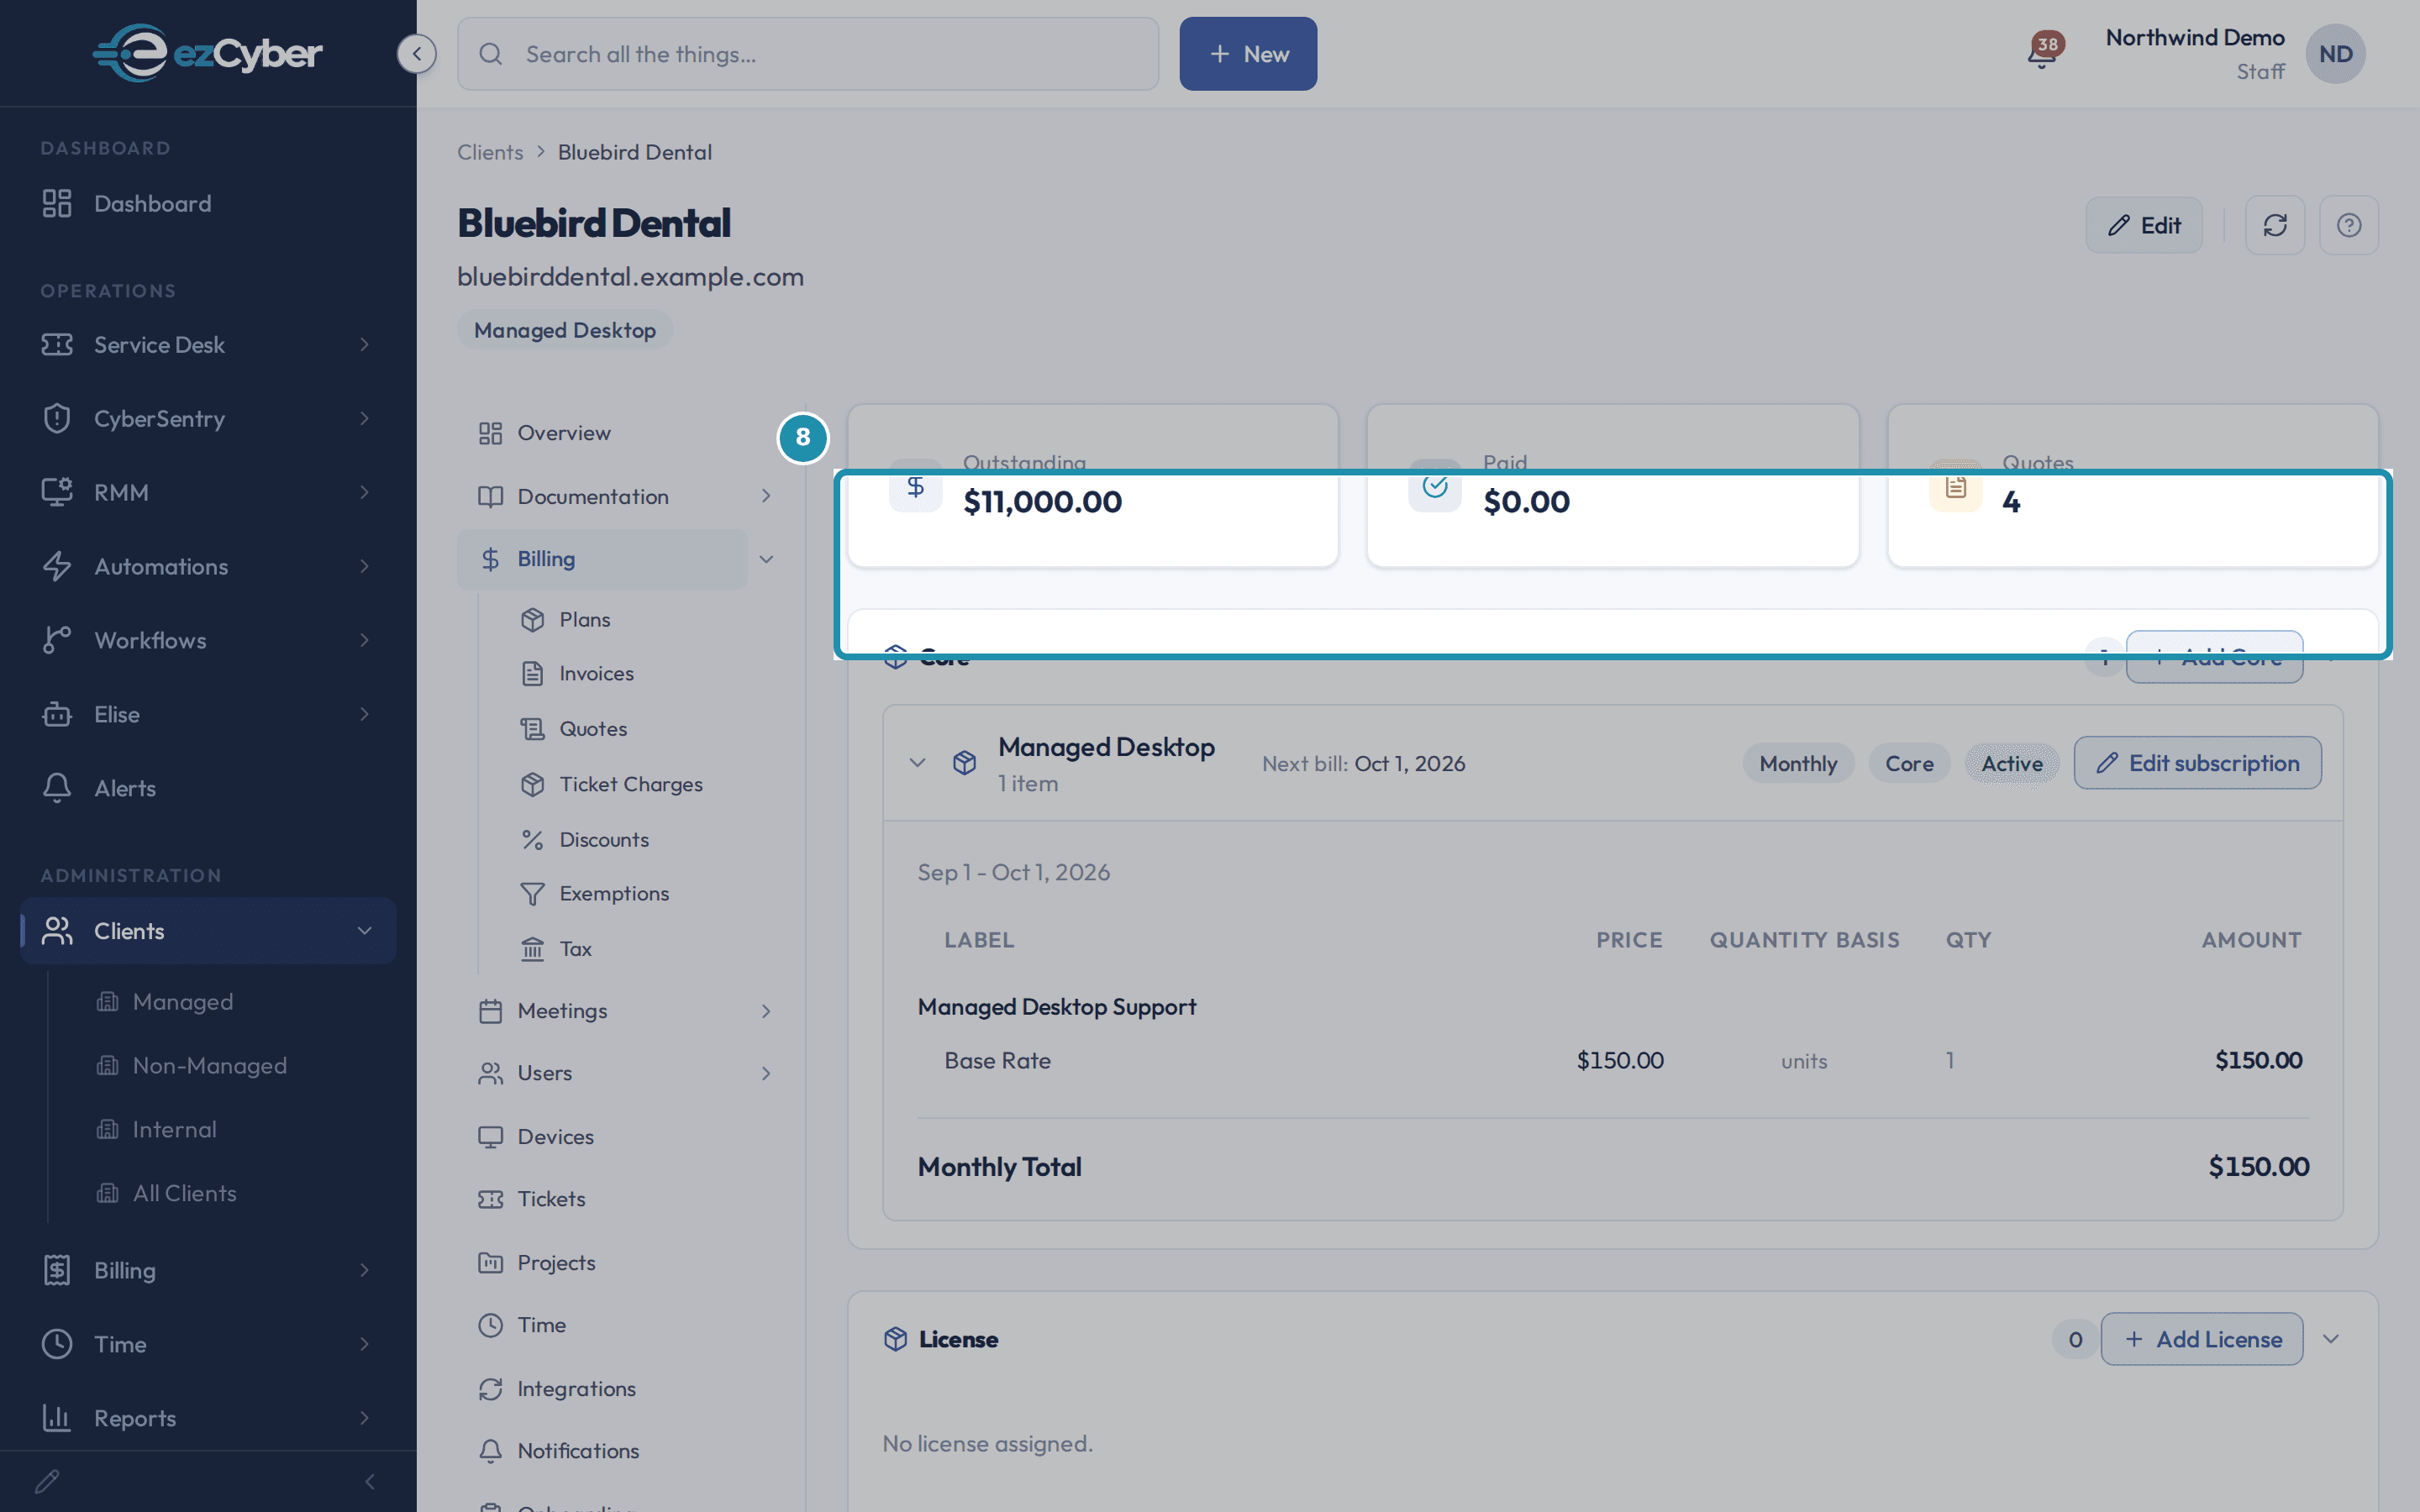This screenshot has height=1512, width=2420.
Task: Open Elise in the sidebar
Action: click(208, 715)
